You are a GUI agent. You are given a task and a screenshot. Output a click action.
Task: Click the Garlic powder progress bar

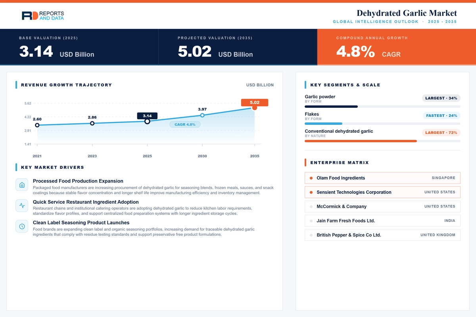pos(382,107)
